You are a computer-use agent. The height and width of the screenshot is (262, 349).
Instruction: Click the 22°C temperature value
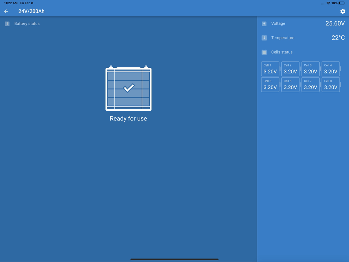(x=338, y=38)
